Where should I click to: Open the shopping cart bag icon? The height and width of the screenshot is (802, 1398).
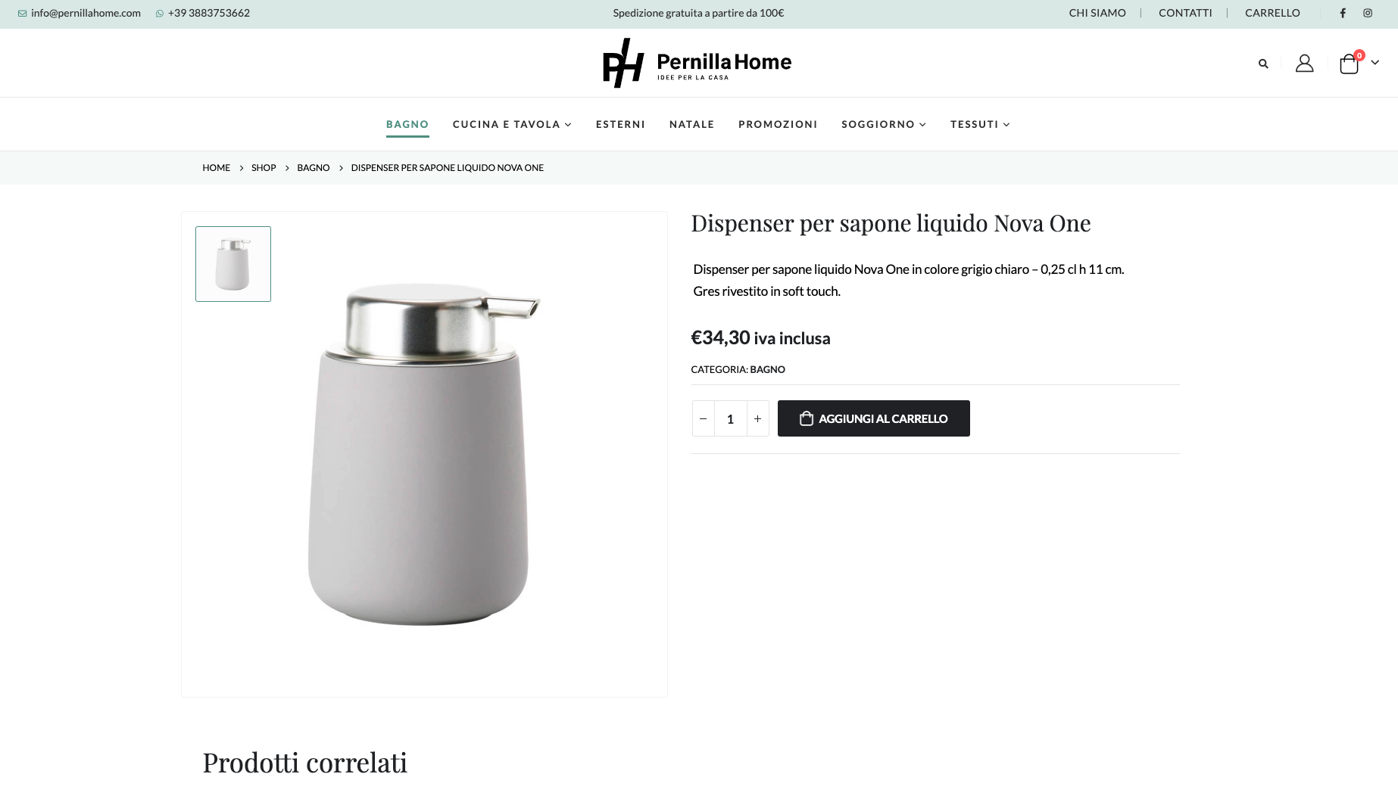pyautogui.click(x=1350, y=64)
